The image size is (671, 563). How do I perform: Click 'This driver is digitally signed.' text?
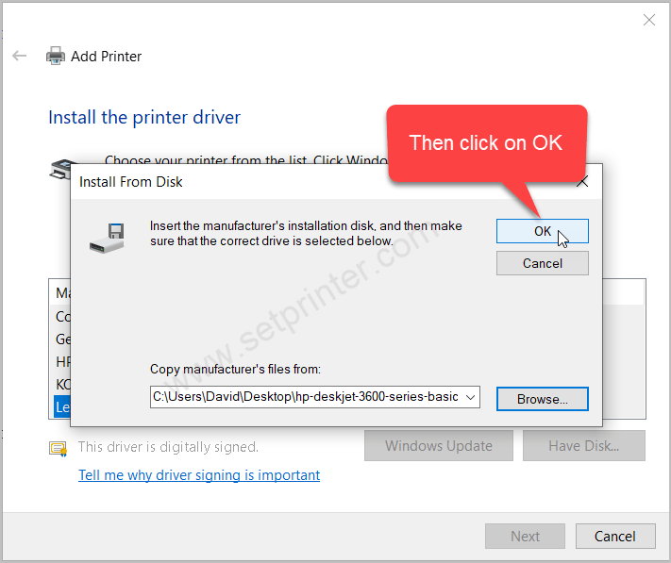(x=168, y=447)
